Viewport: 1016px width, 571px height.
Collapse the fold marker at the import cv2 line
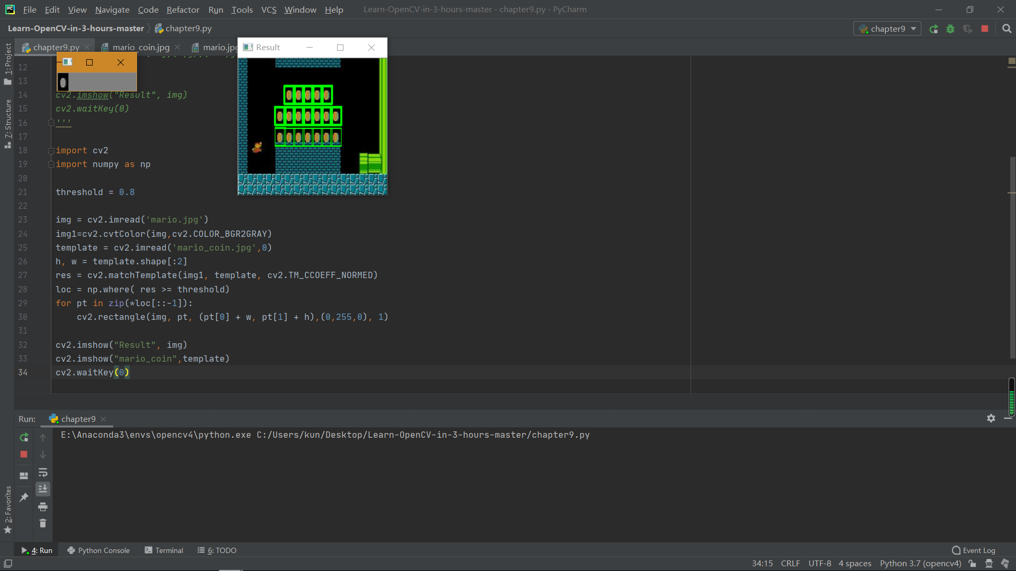[51, 151]
